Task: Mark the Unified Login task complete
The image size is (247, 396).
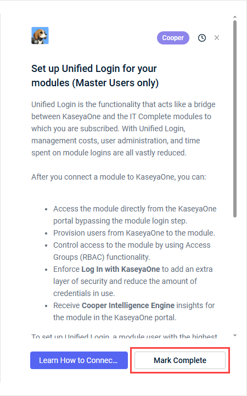Action: [x=180, y=360]
